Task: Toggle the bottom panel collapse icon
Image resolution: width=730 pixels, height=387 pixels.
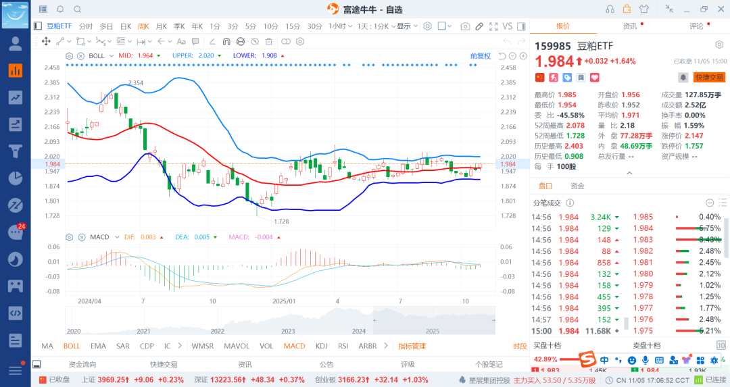Action: pos(36,364)
